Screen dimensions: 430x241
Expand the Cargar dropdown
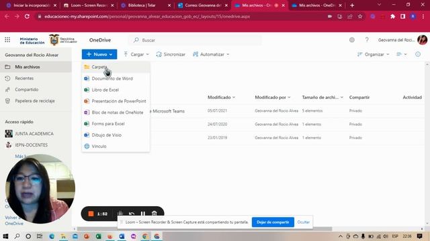tap(136, 54)
